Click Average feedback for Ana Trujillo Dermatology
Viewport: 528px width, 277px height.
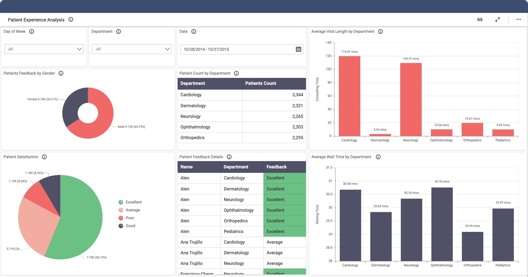pos(285,253)
